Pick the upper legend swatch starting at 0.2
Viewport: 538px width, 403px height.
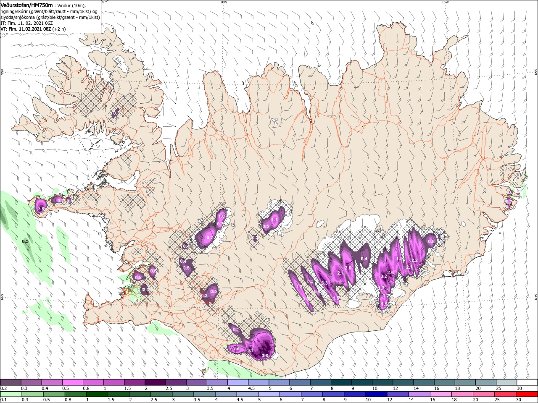pos(11,382)
